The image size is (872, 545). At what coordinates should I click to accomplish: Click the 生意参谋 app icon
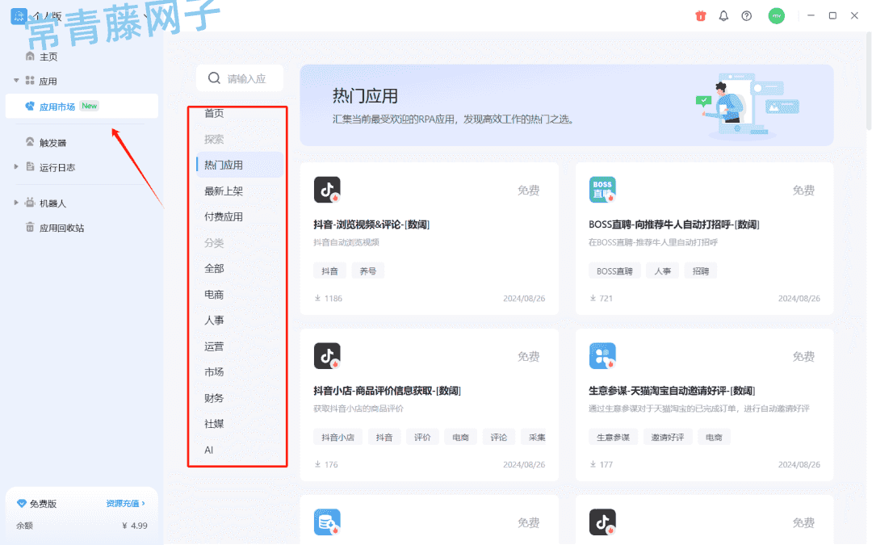tap(602, 356)
